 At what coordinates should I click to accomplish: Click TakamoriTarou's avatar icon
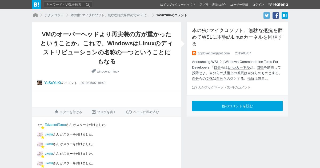click(x=40, y=125)
